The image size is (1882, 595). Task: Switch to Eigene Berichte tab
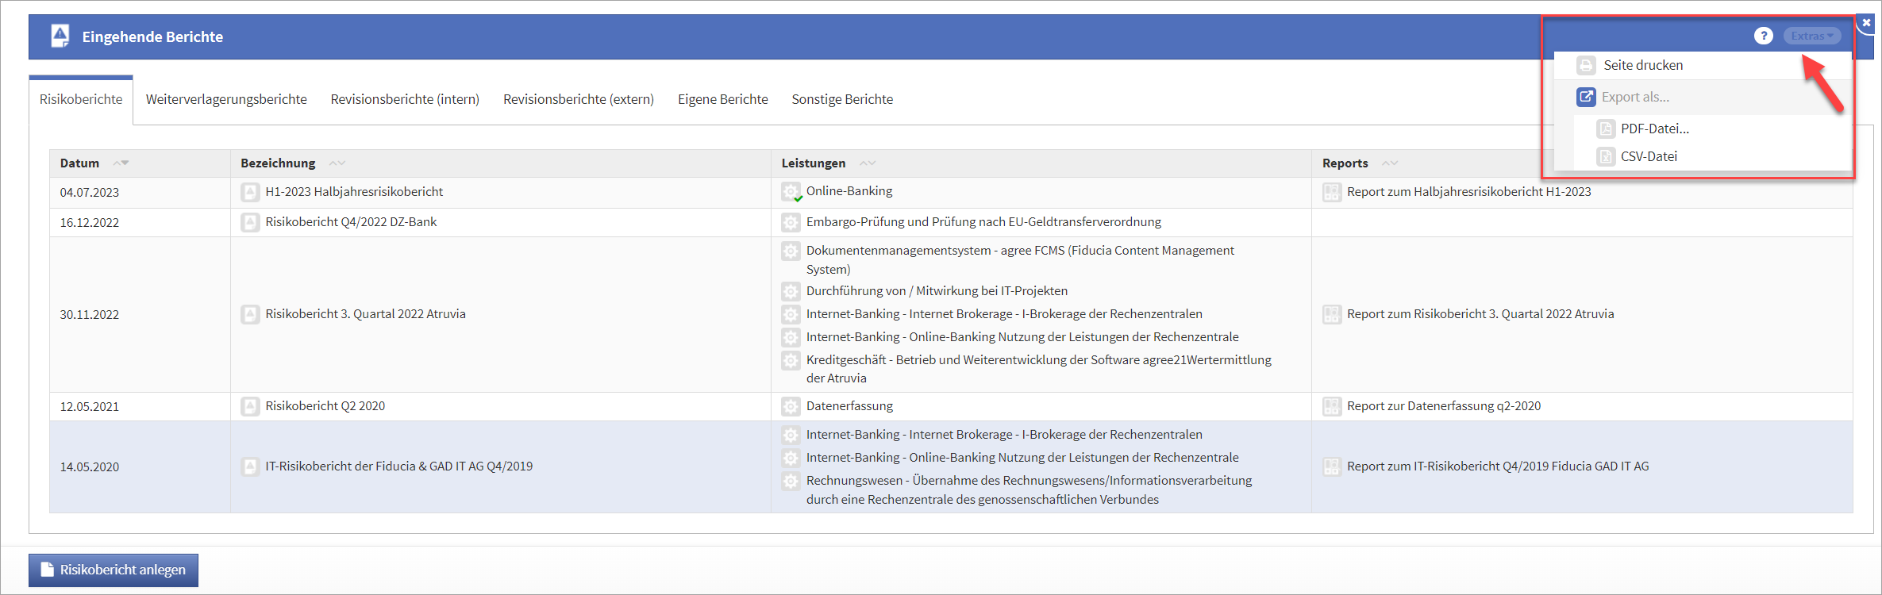pos(722,99)
